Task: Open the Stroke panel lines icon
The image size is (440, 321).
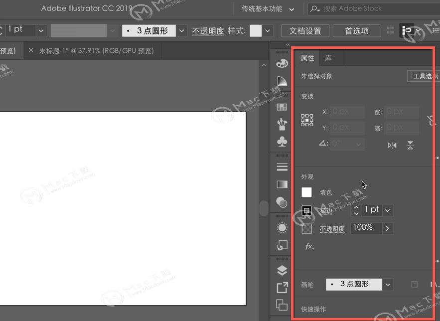Action: click(282, 167)
